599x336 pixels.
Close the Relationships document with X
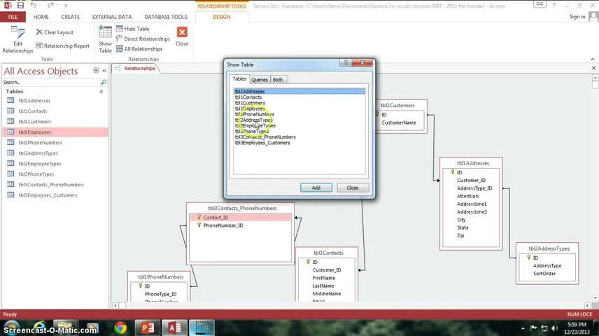click(x=593, y=68)
